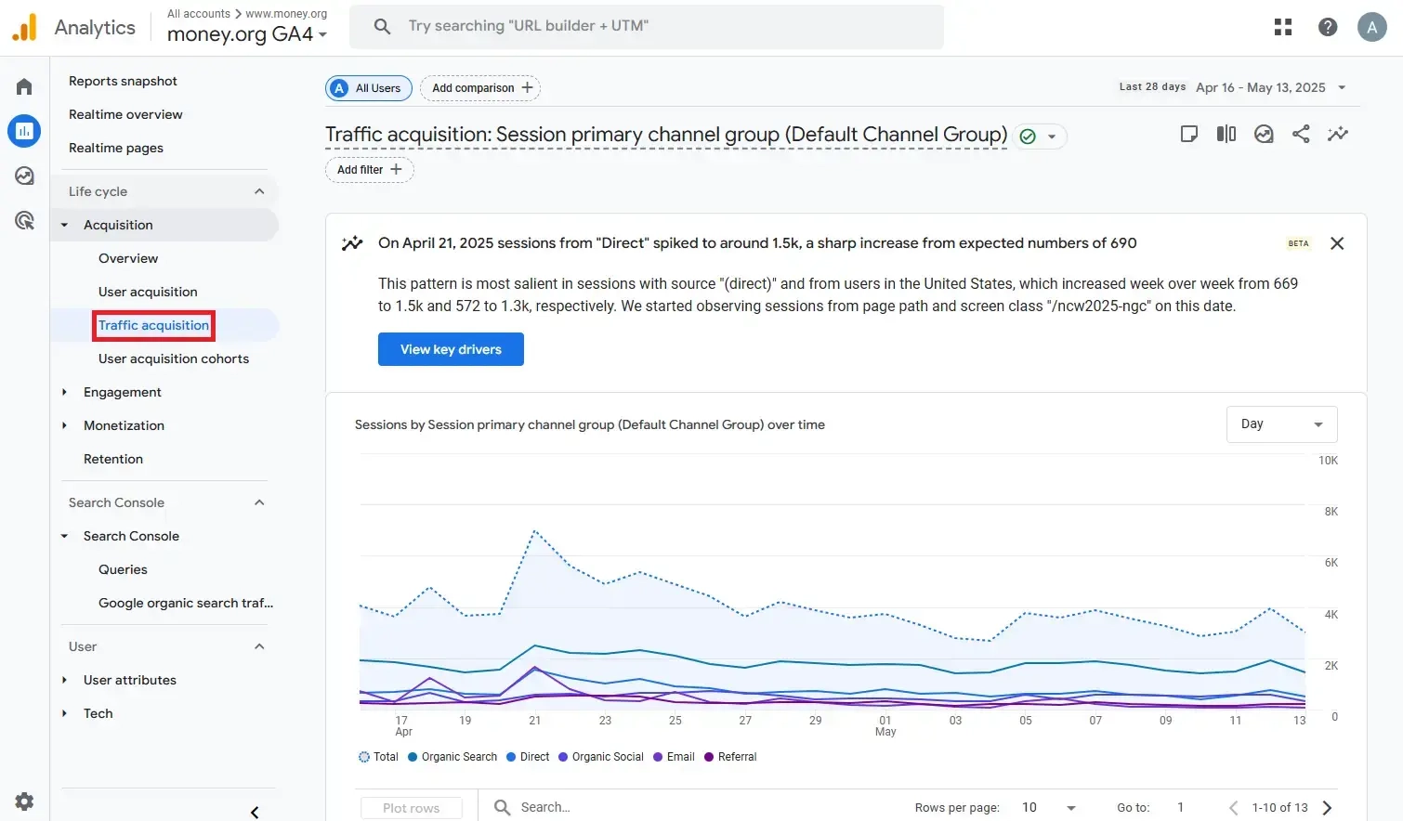Open the Advertising icon in left rail
This screenshot has width=1403, height=821.
click(24, 220)
